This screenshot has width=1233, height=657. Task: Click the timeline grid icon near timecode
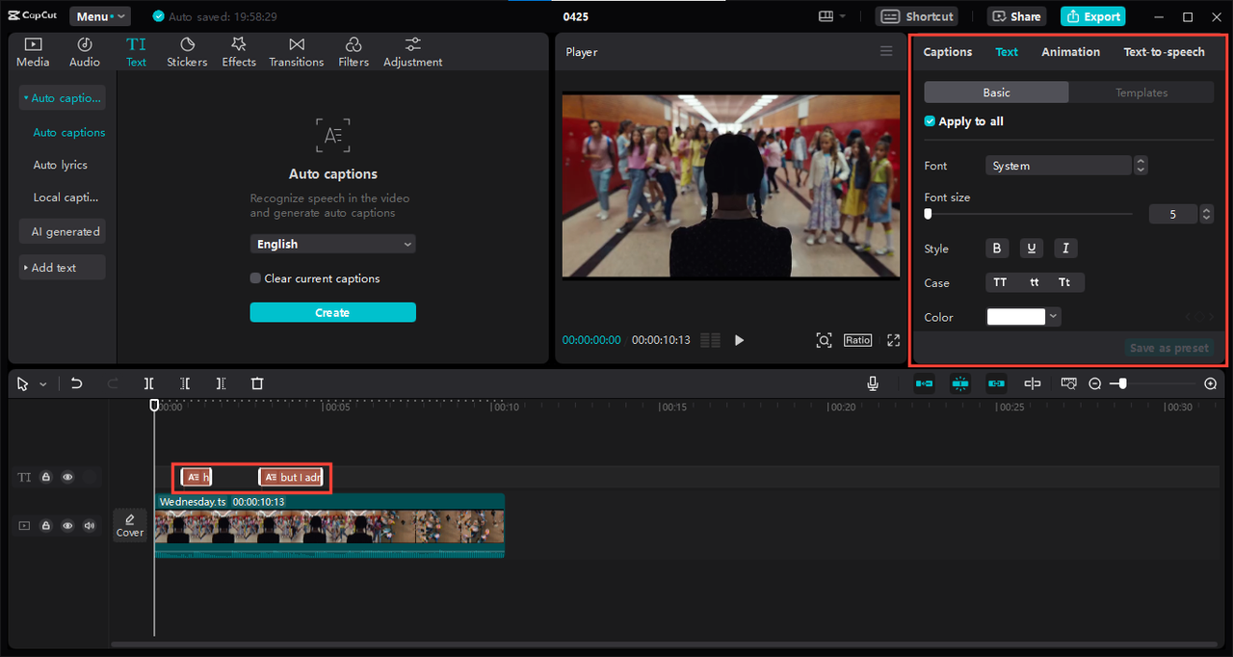pyautogui.click(x=710, y=340)
